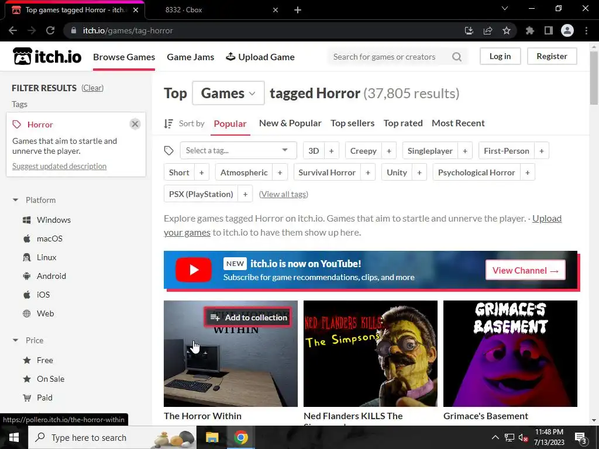Filter by Web platform
This screenshot has width=599, height=449.
coord(38,313)
